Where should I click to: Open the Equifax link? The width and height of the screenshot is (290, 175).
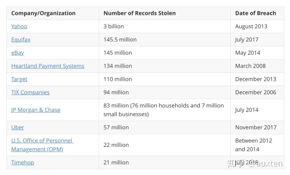(21, 39)
